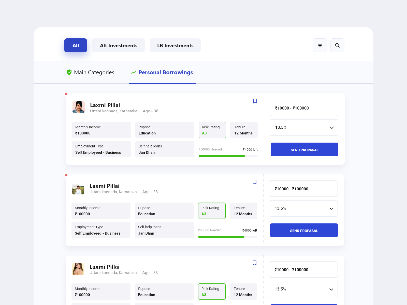
Task: Click the Tenure 12 Months tile in second card
Action: pyautogui.click(x=243, y=211)
